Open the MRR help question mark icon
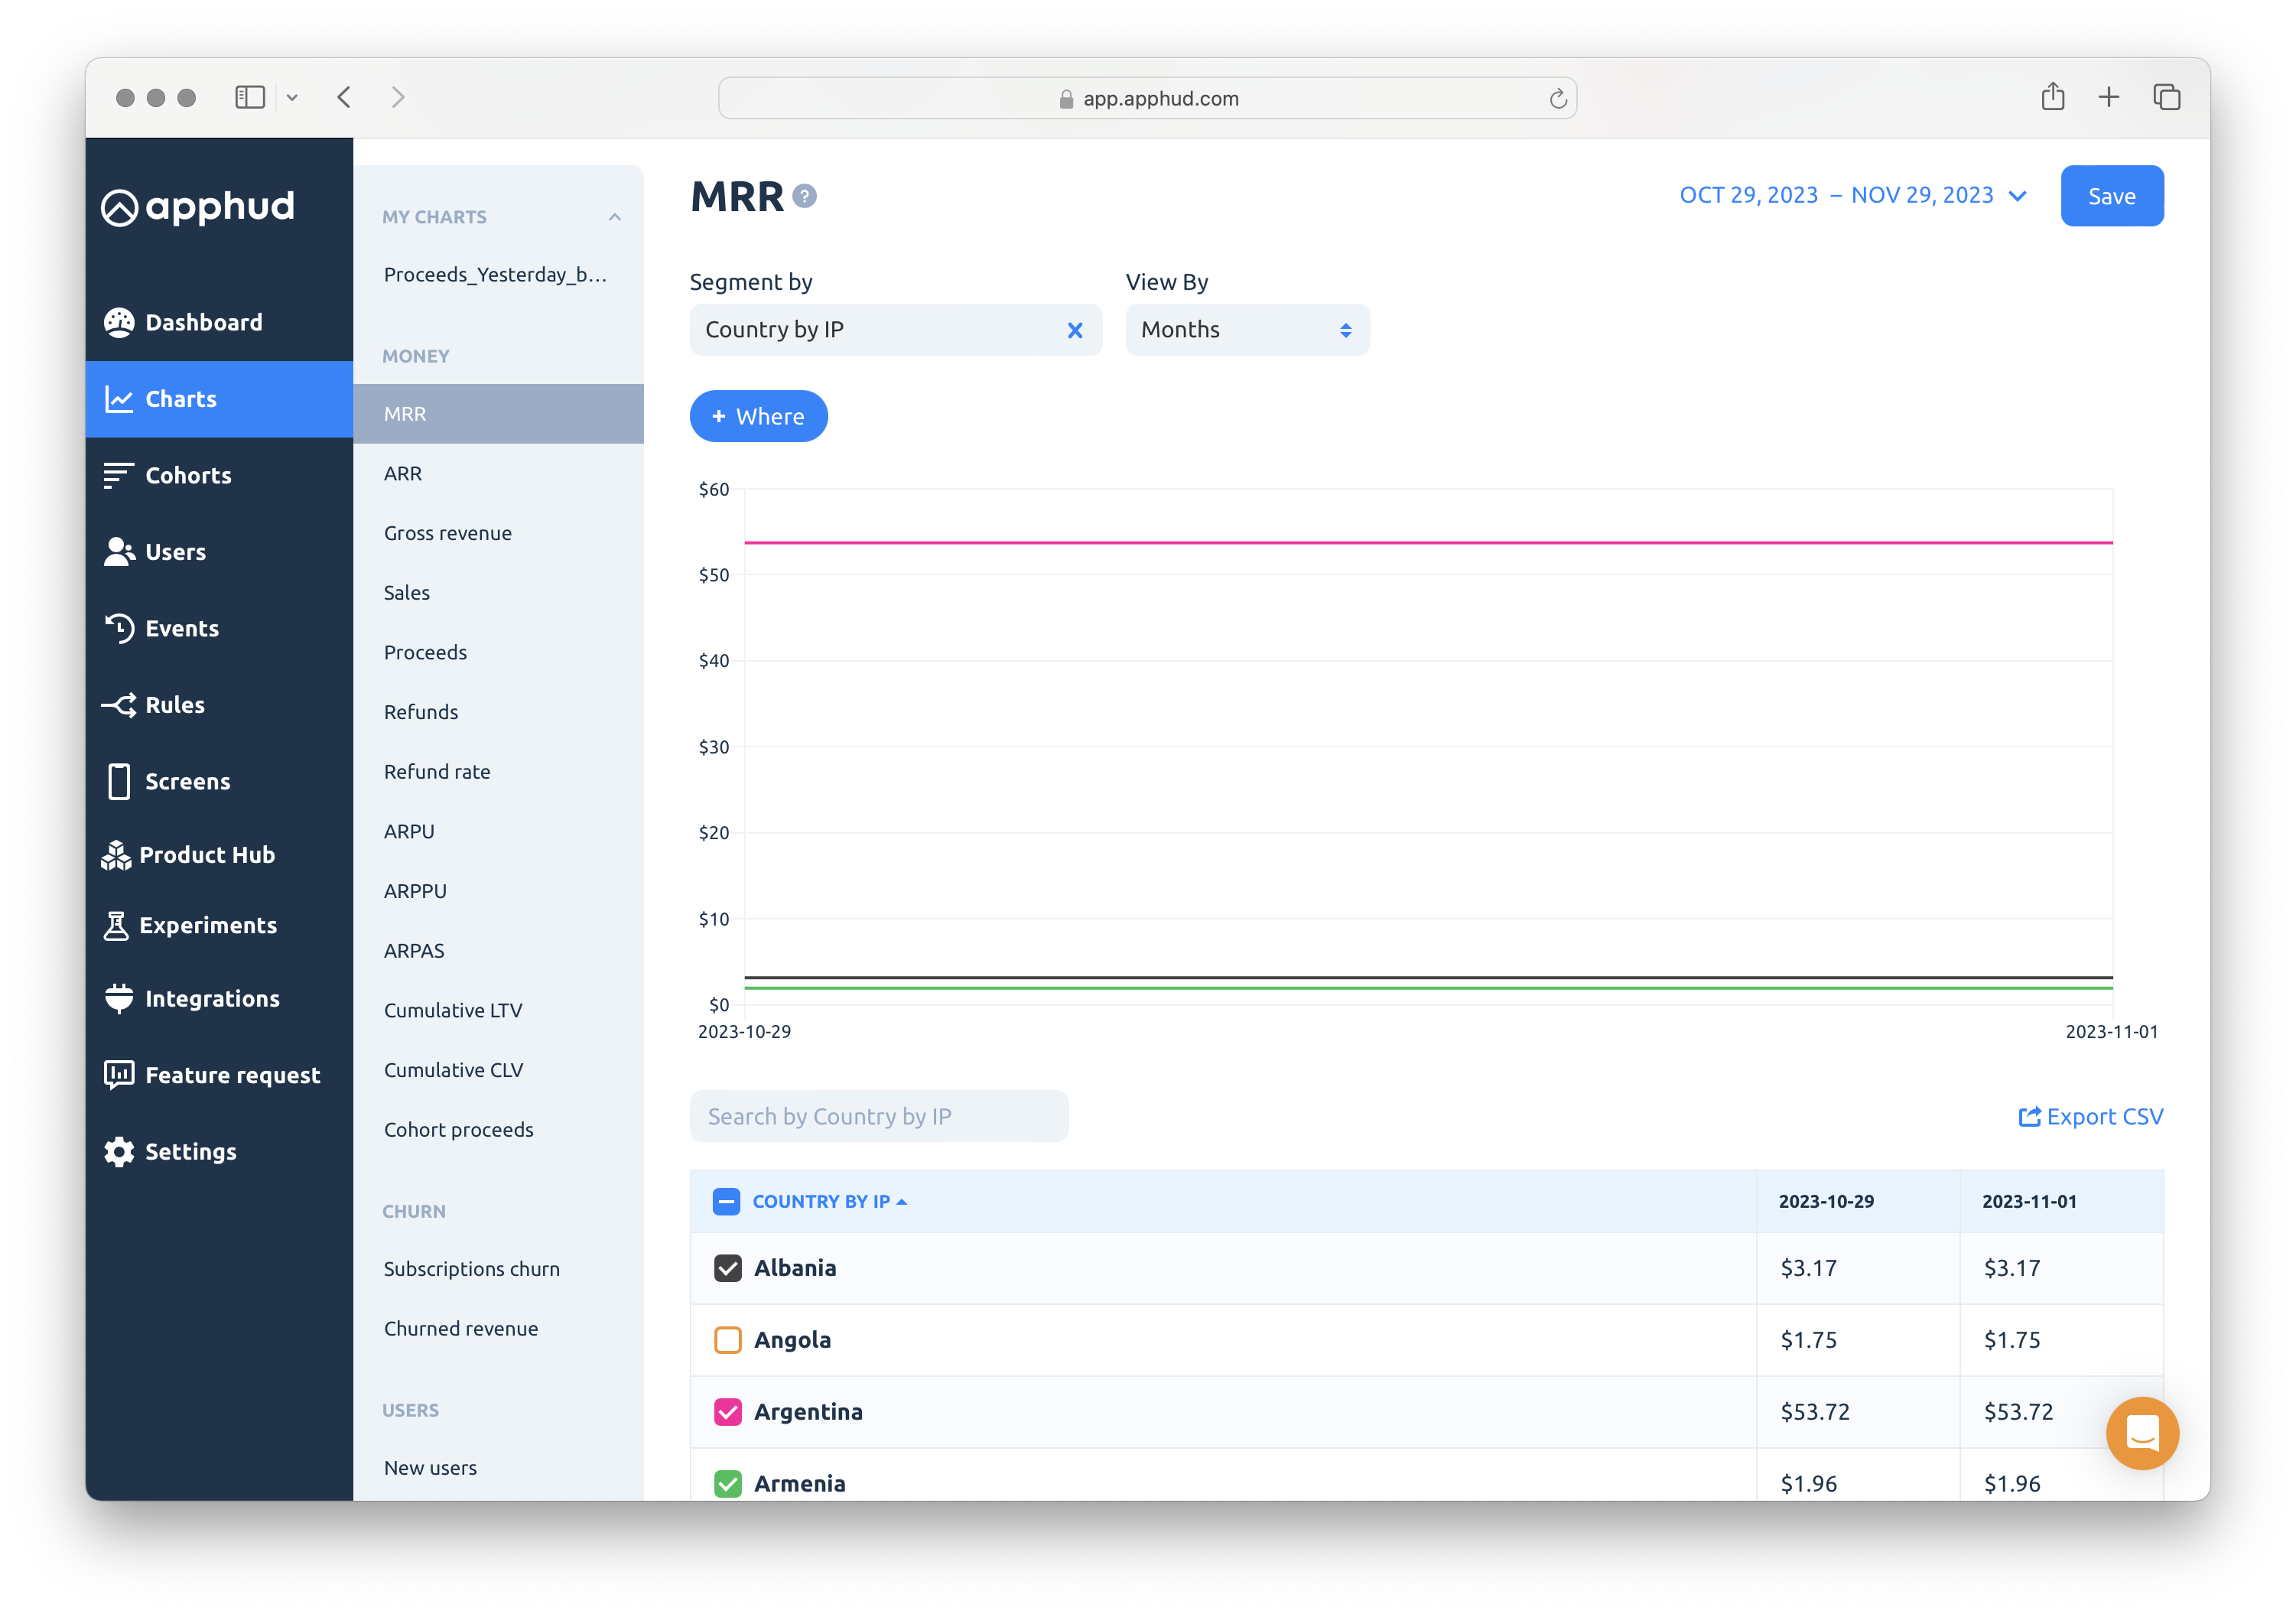Image resolution: width=2296 pixels, height=1614 pixels. [x=804, y=196]
